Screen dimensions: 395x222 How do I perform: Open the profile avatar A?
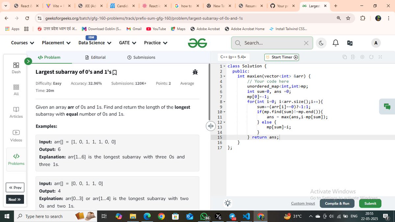click(376, 43)
